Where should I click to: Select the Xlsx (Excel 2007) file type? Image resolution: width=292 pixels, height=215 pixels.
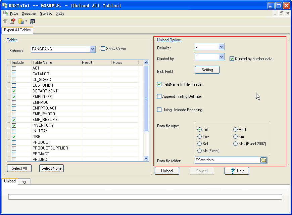point(235,144)
